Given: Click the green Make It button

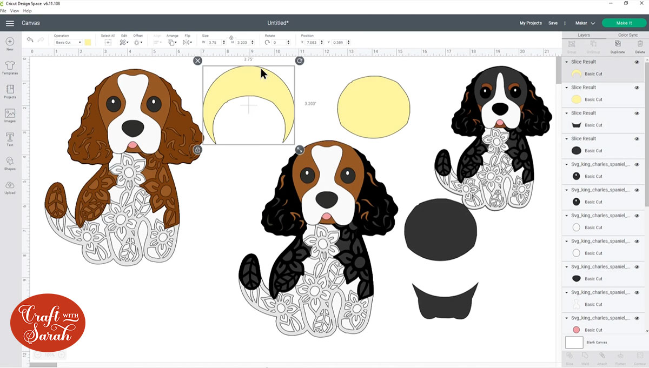Looking at the screenshot, I should [624, 23].
